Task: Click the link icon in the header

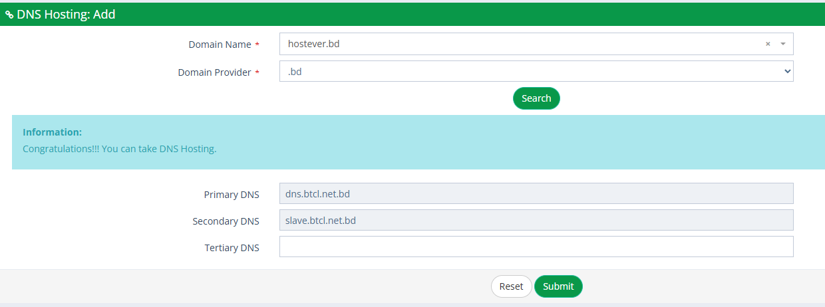Action: tap(9, 15)
